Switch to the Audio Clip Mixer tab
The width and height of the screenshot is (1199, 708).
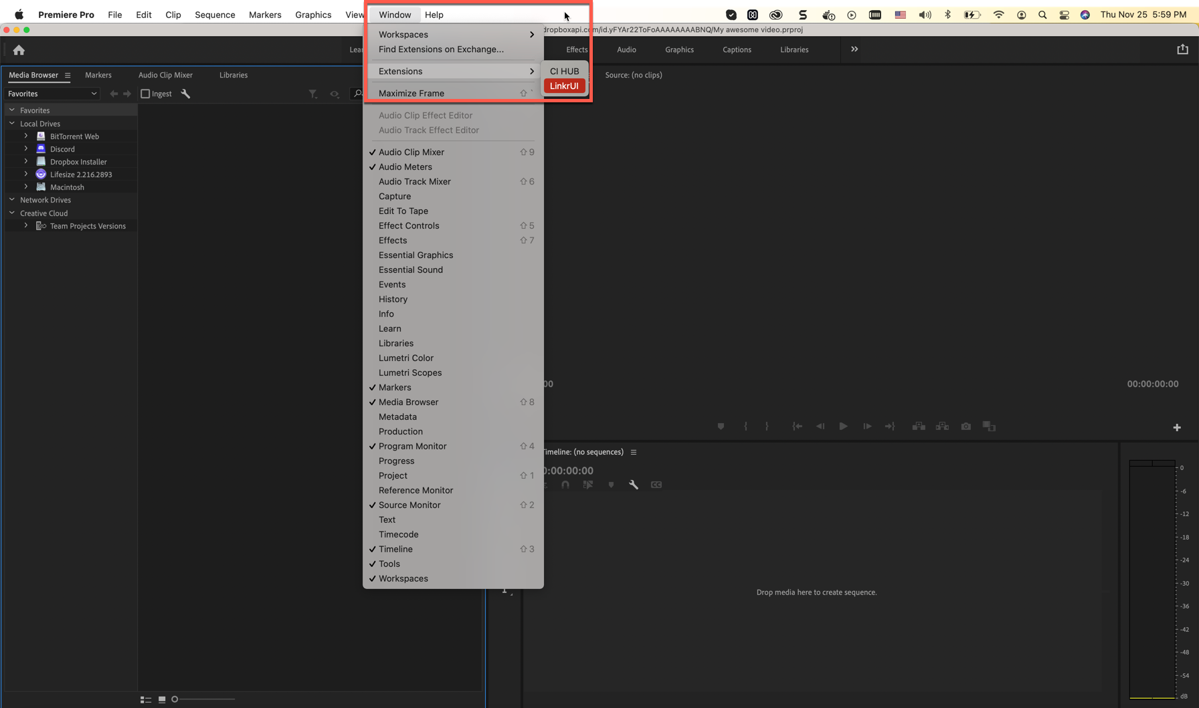(x=165, y=76)
